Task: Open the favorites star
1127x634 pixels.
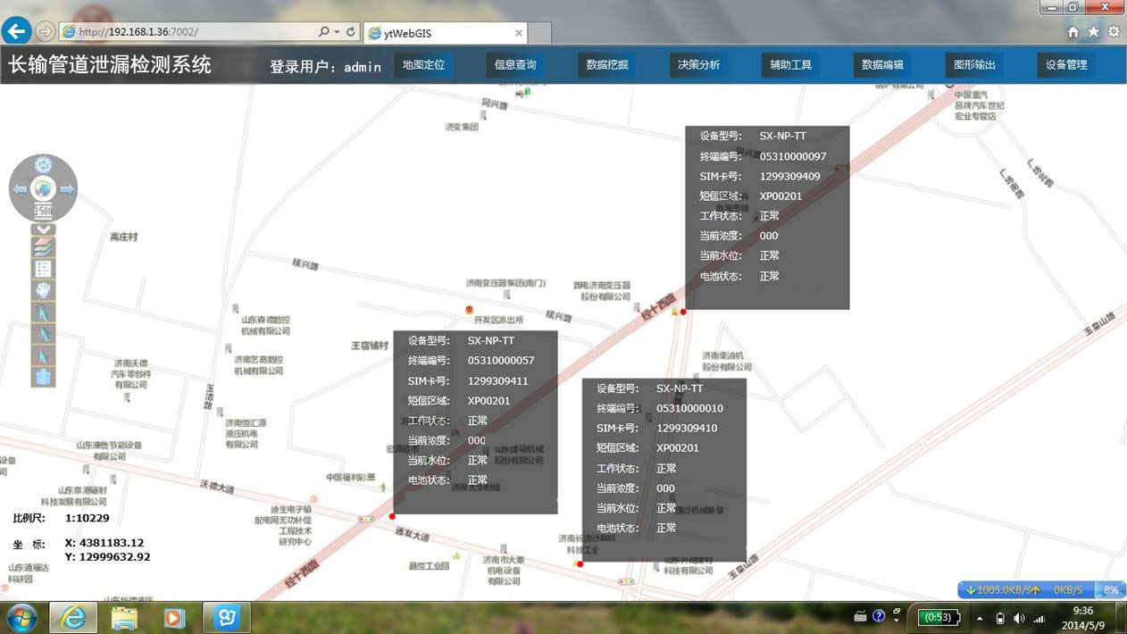Action: pyautogui.click(x=1093, y=32)
